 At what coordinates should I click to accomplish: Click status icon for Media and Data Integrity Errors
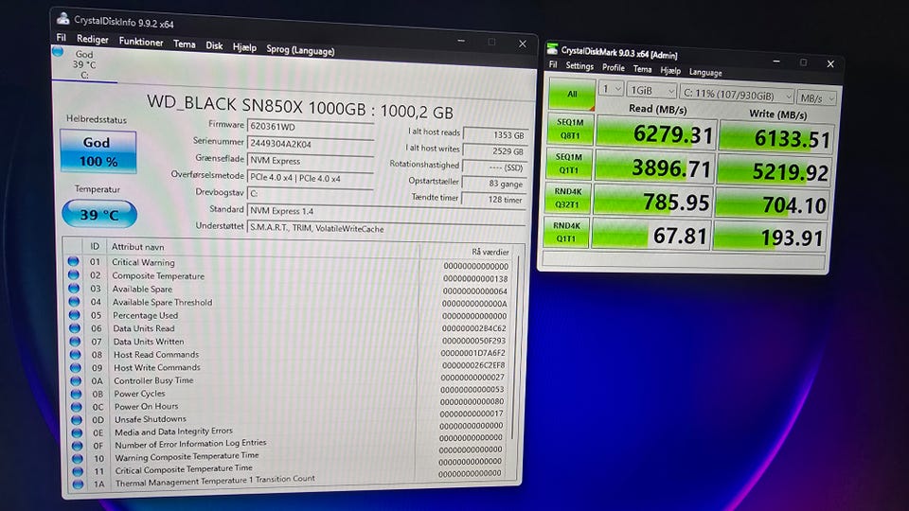(77, 432)
